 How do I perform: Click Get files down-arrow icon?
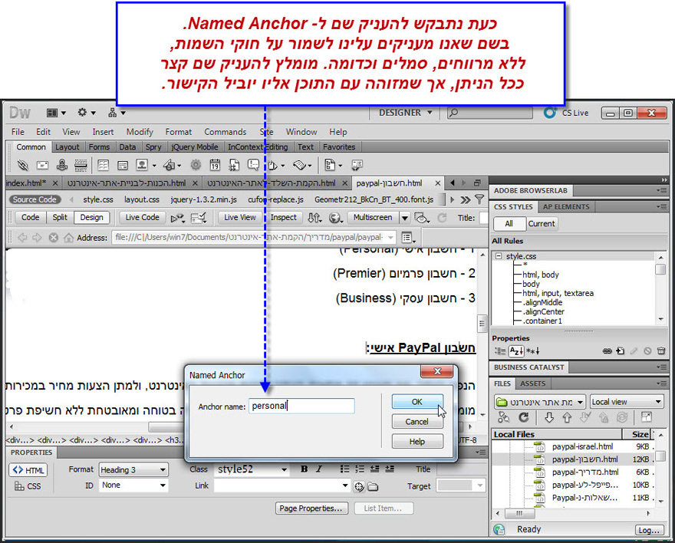[x=549, y=417]
